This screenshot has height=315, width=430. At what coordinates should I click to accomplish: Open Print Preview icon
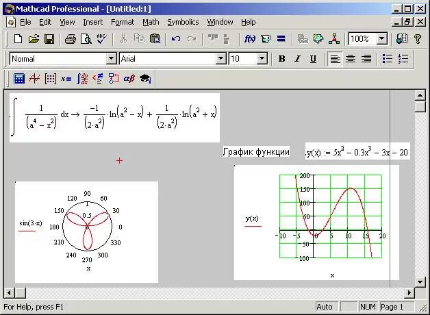[x=86, y=39]
